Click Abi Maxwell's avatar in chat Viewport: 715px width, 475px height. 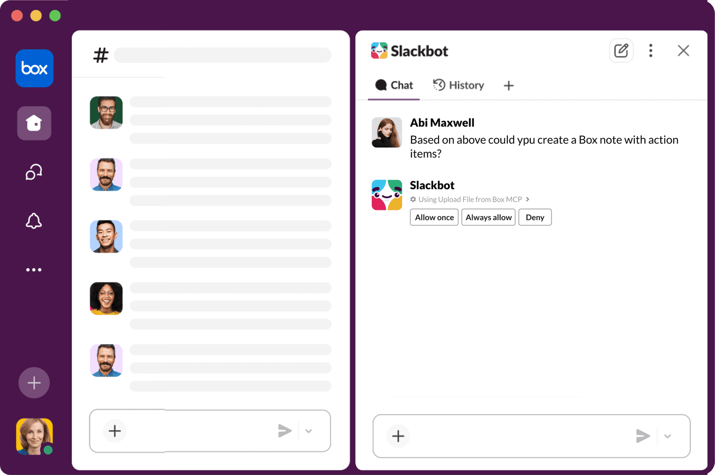pos(387,132)
